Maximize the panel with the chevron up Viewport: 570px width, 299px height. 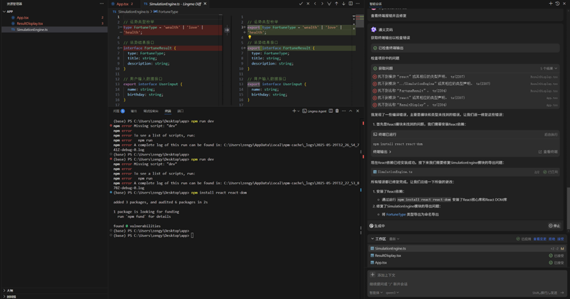[351, 111]
